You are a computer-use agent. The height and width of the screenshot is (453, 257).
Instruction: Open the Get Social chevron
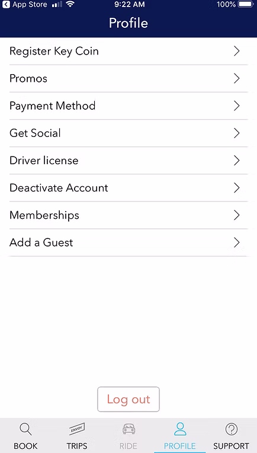(237, 133)
